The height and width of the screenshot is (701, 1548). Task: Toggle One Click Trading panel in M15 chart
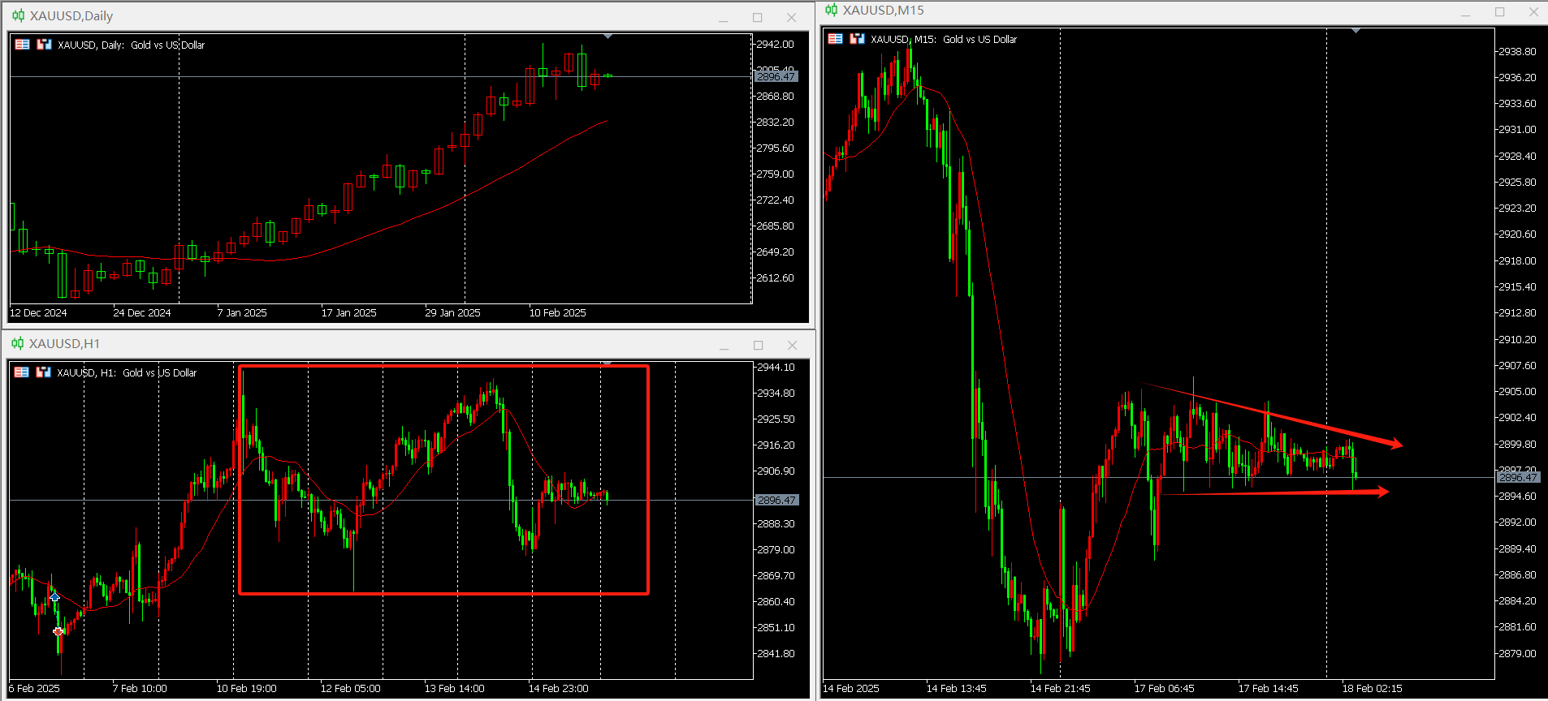(858, 39)
